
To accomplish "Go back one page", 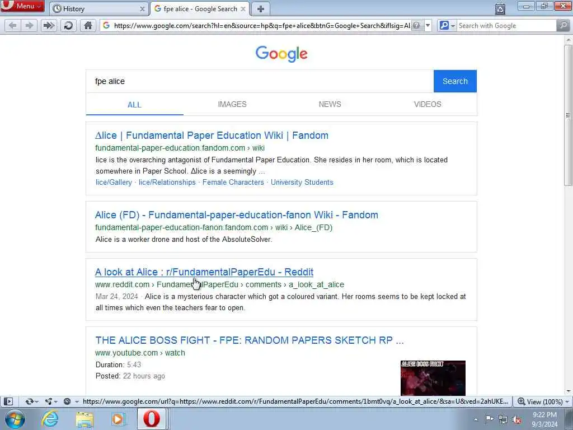I will coord(12,26).
